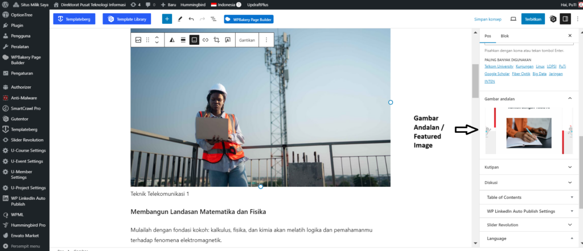The width and height of the screenshot is (583, 251).
Task: Add the Google Scholar tag
Action: (x=497, y=74)
